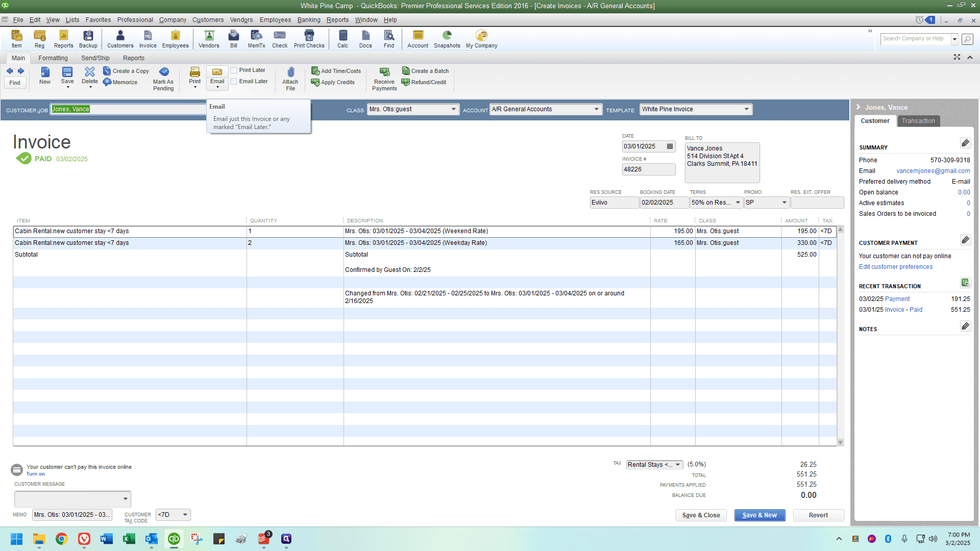The image size is (980, 551).
Task: Open the Template dropdown showing White Pine Invoice
Action: point(747,109)
